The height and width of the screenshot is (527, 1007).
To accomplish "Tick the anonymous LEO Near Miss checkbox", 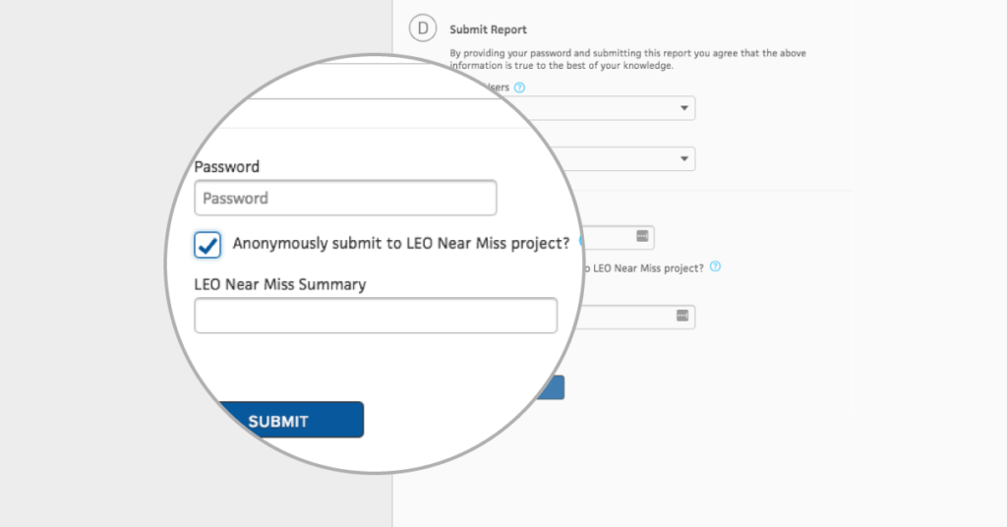I will [x=207, y=245].
